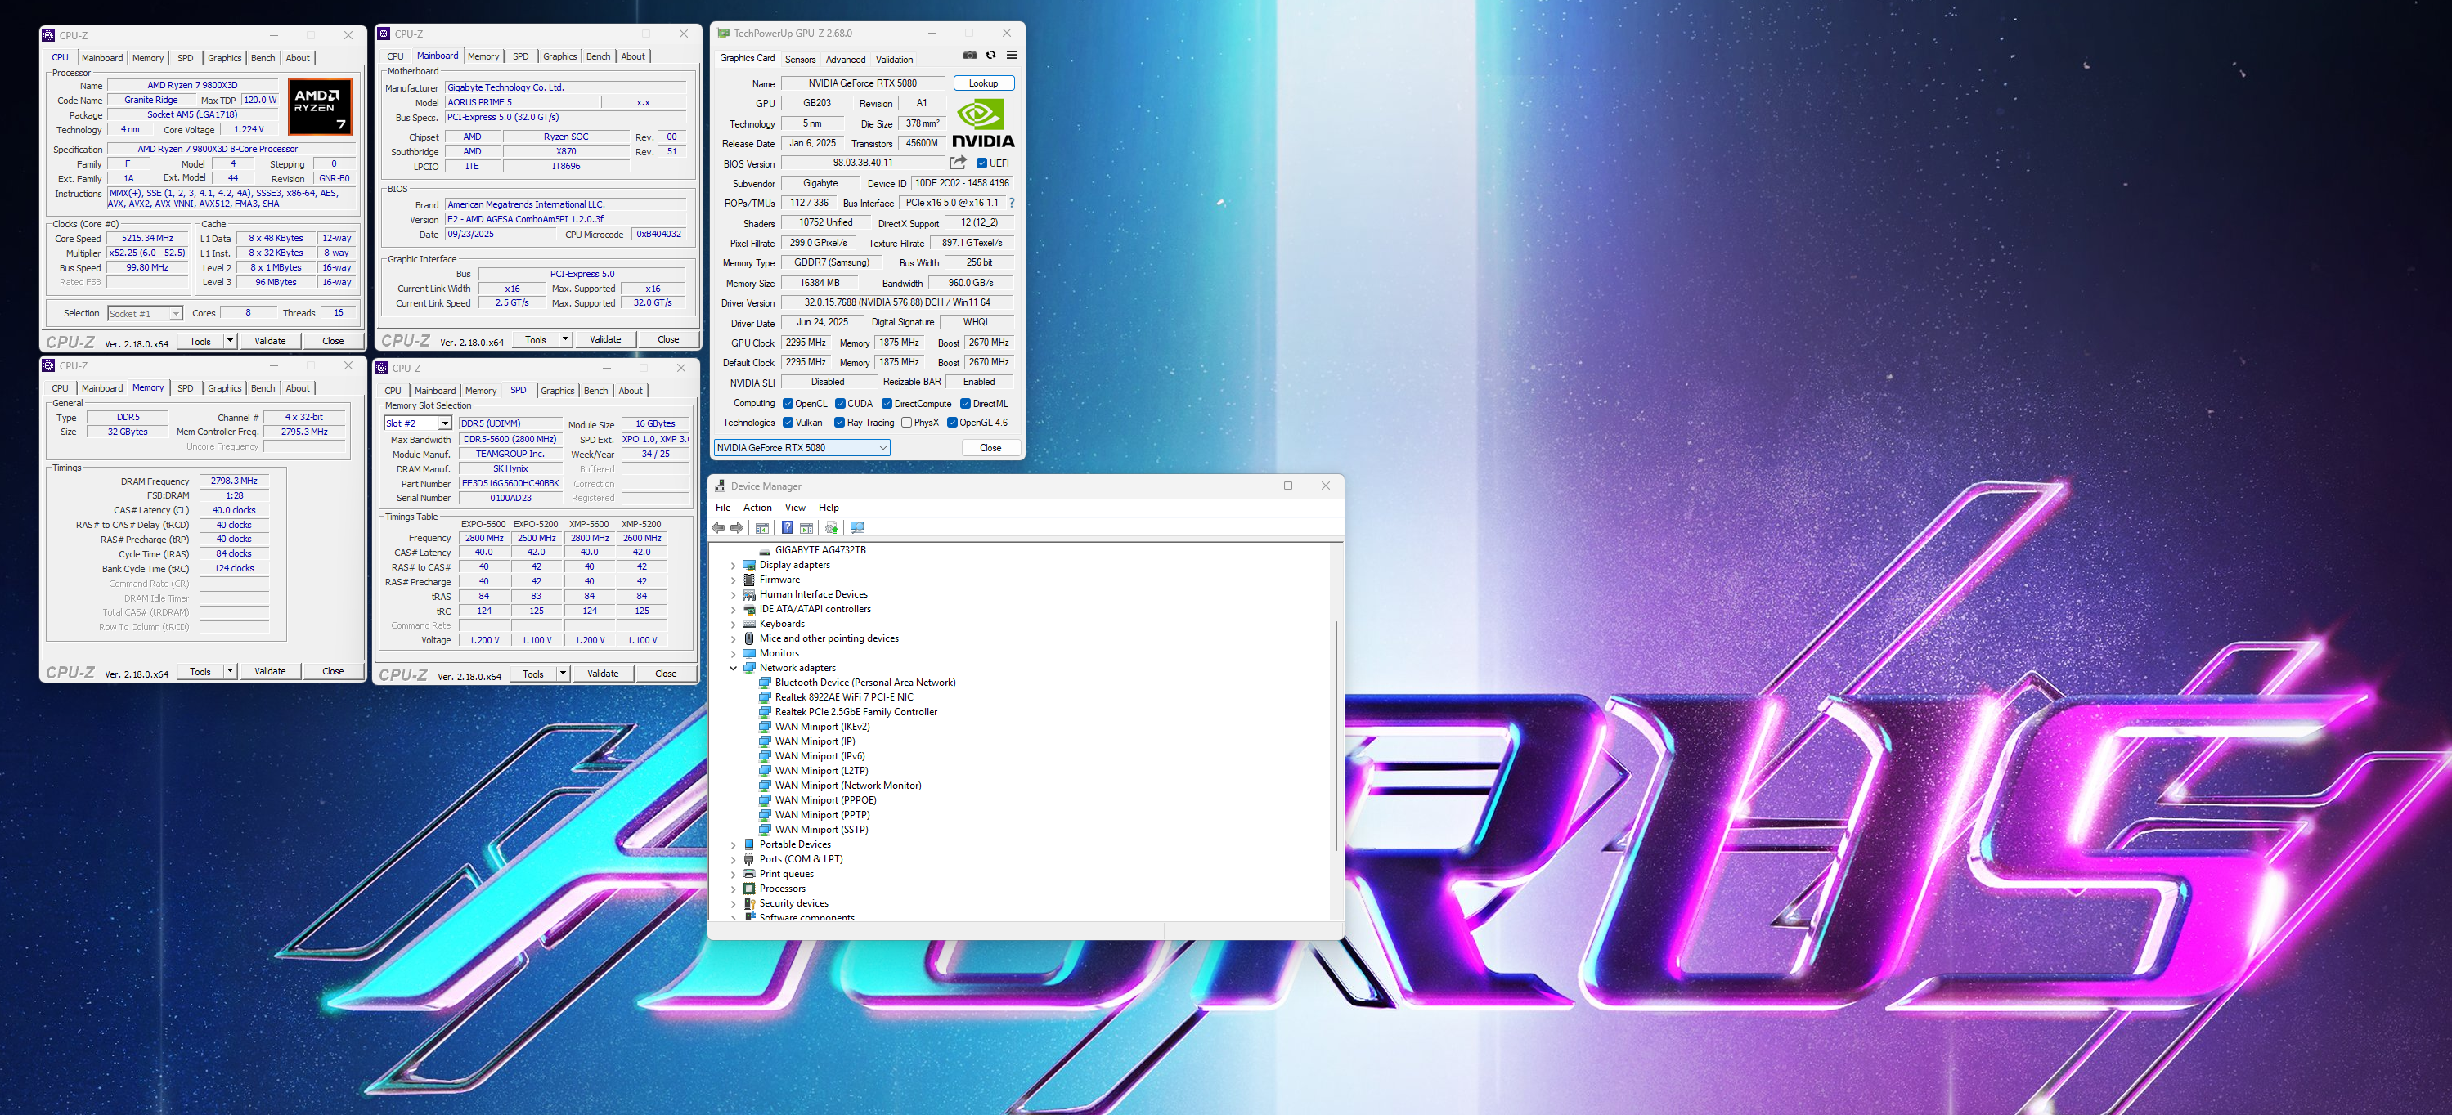Image resolution: width=2452 pixels, height=1115 pixels.
Task: Collapse the Network adapters tree node
Action: tap(733, 668)
